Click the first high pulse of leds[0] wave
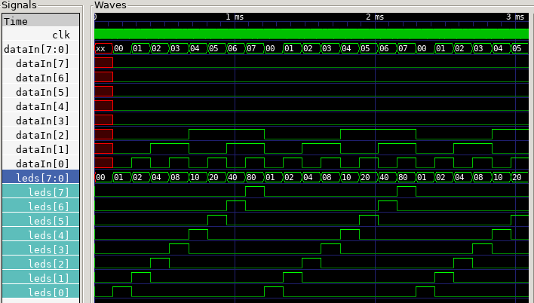 click(122, 290)
